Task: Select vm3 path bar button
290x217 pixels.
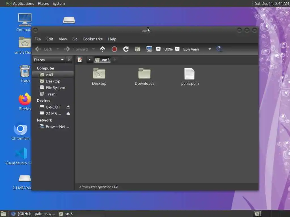Action: (x=103, y=60)
